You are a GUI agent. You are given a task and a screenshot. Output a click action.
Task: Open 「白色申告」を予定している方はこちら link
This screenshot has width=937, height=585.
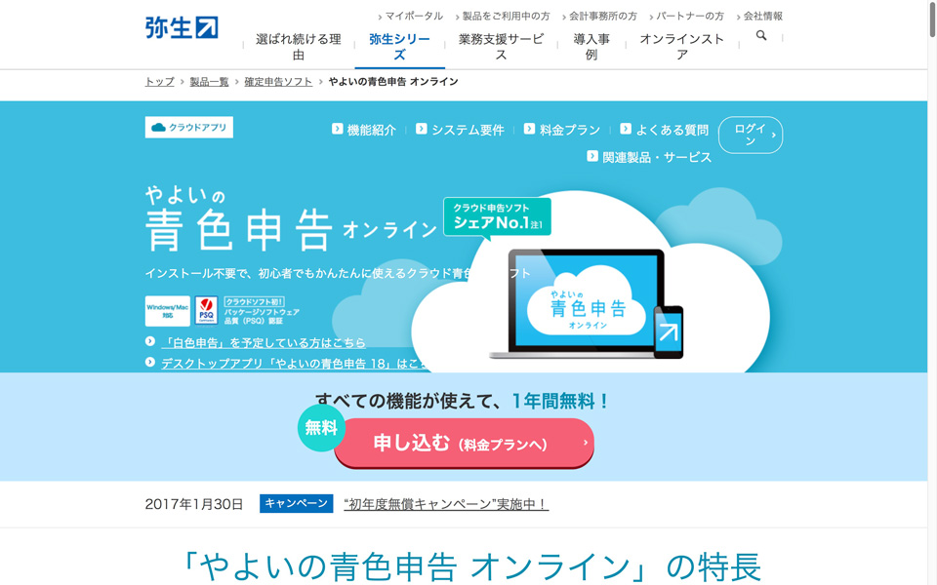pyautogui.click(x=264, y=342)
